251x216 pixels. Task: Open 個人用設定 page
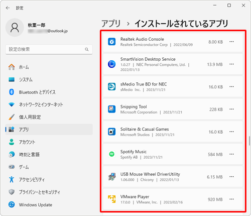[x=49, y=117]
